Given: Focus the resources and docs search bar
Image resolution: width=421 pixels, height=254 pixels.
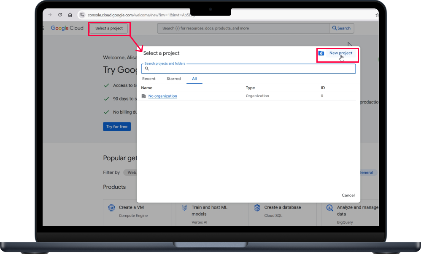Looking at the screenshot, I should pyautogui.click(x=243, y=28).
